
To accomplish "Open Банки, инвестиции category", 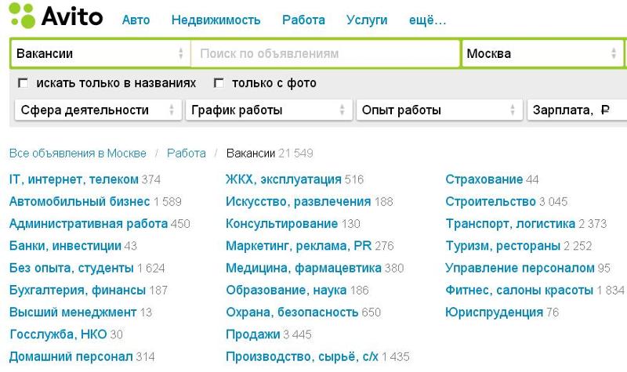I will pyautogui.click(x=65, y=246).
